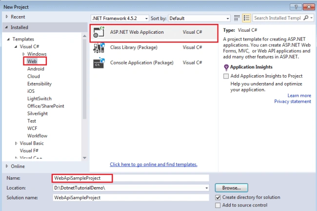Select the Extensibility template category
Screen dimensions: 317x211
pos(40,84)
